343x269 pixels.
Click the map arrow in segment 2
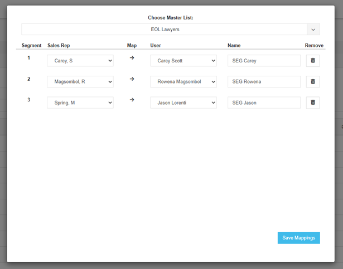click(132, 79)
